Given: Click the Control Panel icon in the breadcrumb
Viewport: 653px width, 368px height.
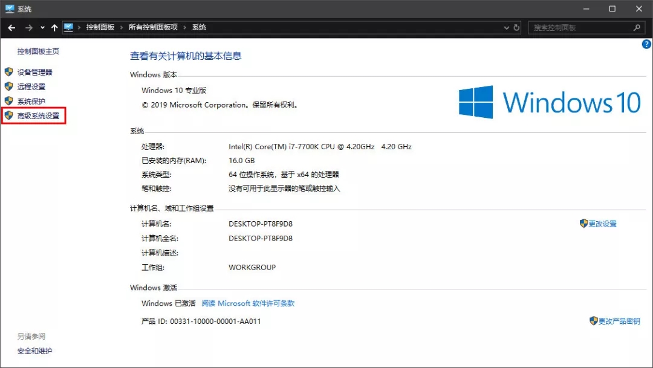Looking at the screenshot, I should [68, 27].
